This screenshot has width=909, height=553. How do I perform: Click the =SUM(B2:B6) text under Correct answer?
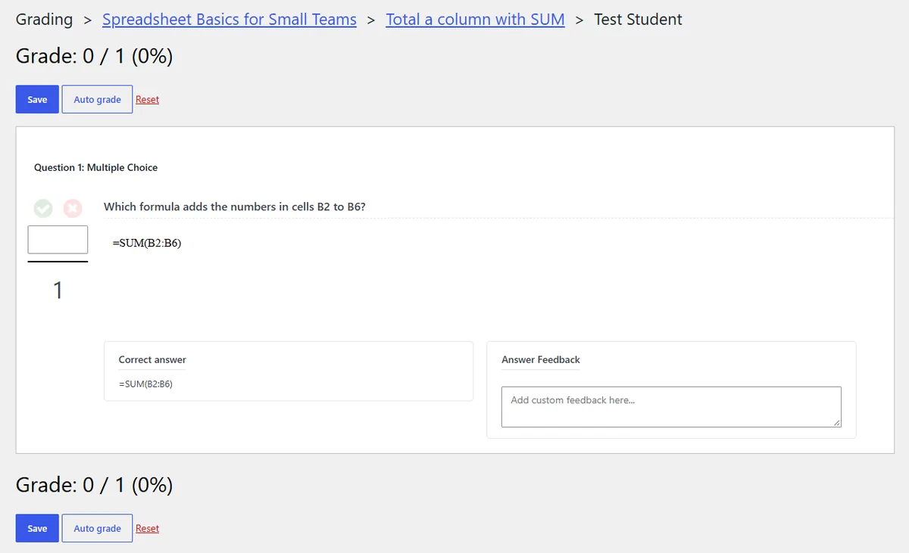tap(145, 384)
